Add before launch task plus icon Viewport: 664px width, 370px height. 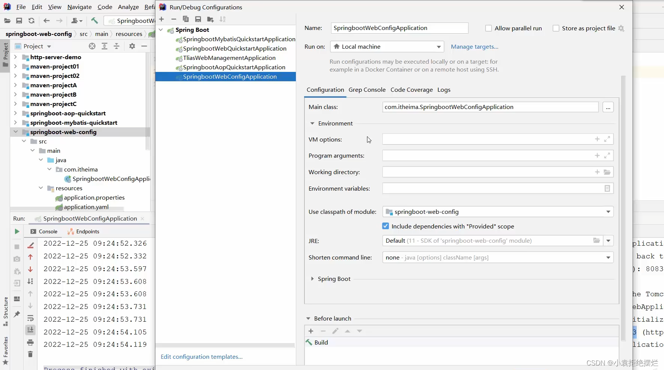click(x=311, y=331)
